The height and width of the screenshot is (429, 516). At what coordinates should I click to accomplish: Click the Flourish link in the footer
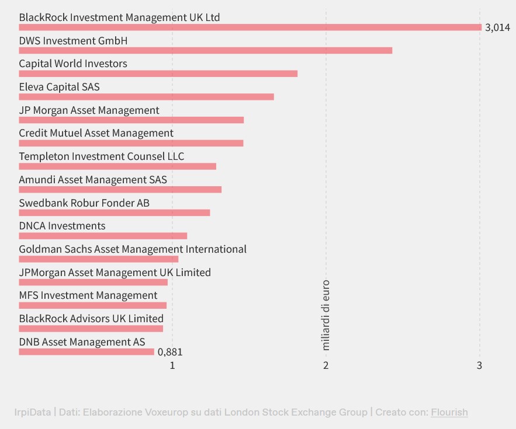click(x=449, y=412)
